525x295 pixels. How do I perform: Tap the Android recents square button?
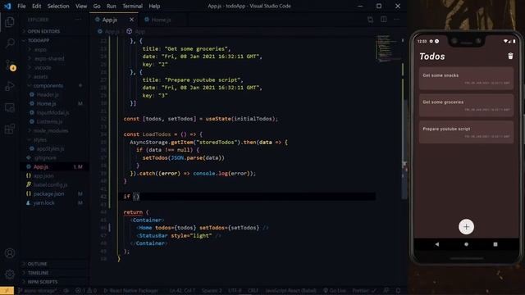[495, 244]
